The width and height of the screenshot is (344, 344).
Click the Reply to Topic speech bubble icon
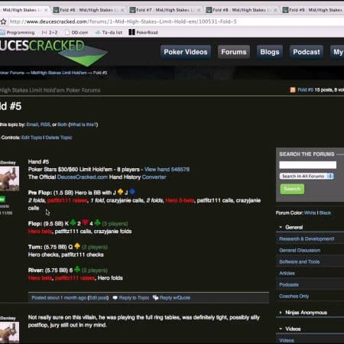point(115,297)
